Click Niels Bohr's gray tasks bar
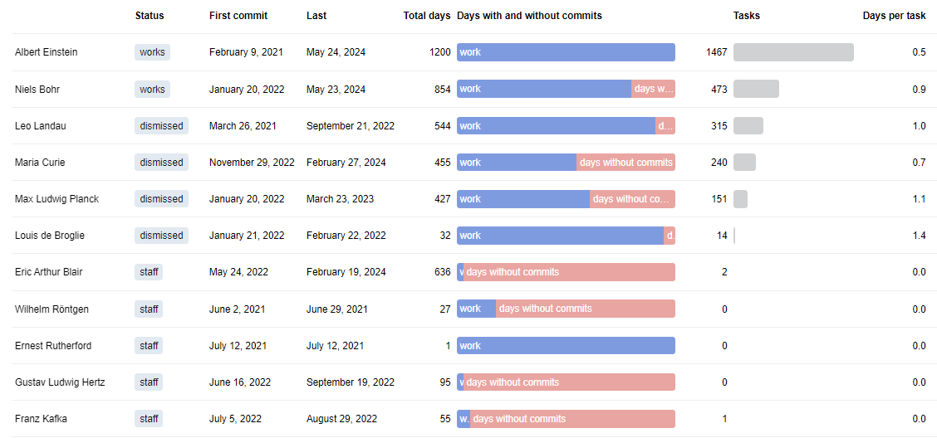Image resolution: width=937 pixels, height=438 pixels. [x=756, y=90]
